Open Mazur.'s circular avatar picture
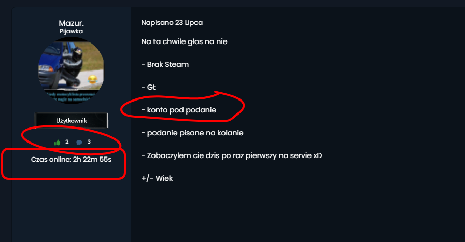 coord(71,71)
